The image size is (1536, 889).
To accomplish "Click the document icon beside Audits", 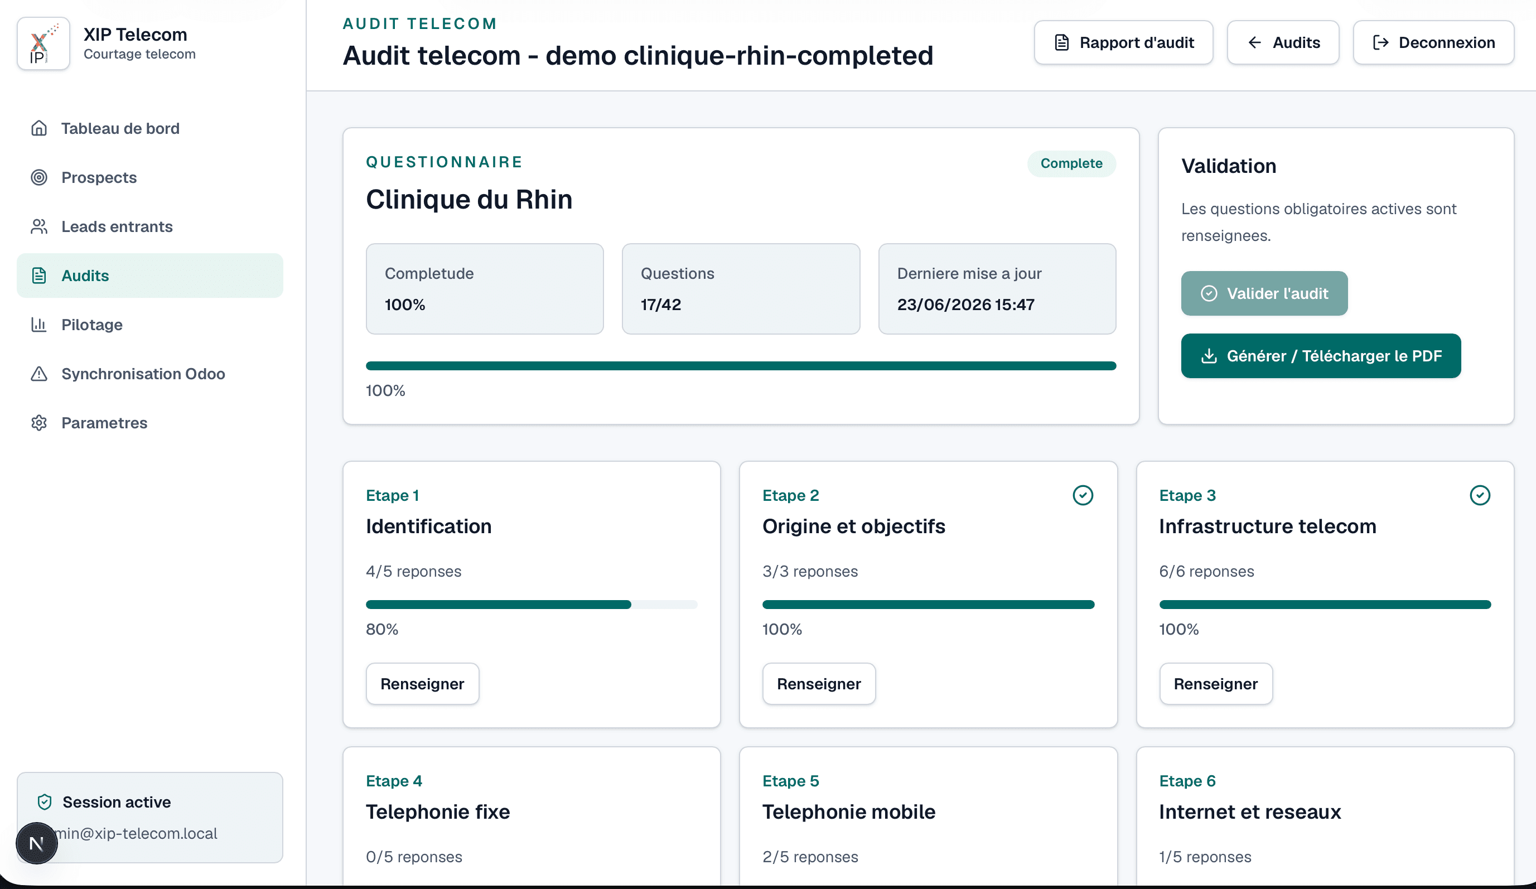I will pos(39,276).
